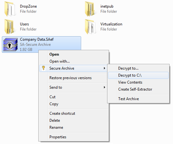This screenshot has height=144, width=173.
Task: Select Decrypt to C:\ option
Action: (130, 75)
